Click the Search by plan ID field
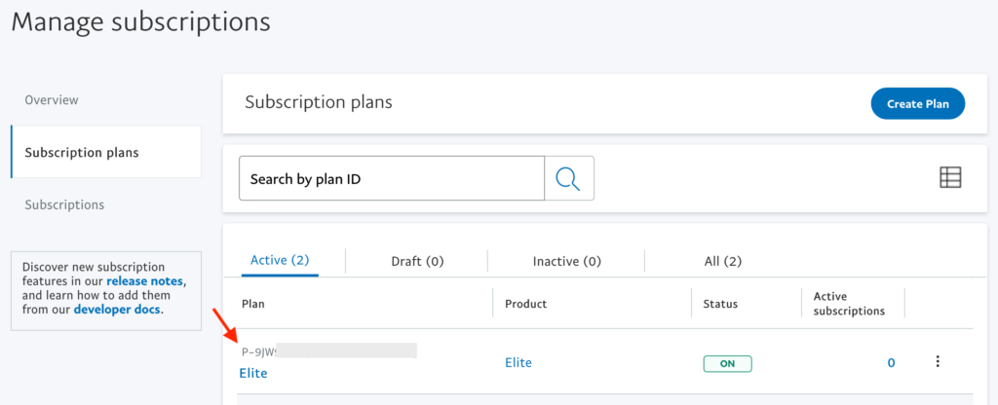Image resolution: width=998 pixels, height=405 pixels. click(x=392, y=179)
